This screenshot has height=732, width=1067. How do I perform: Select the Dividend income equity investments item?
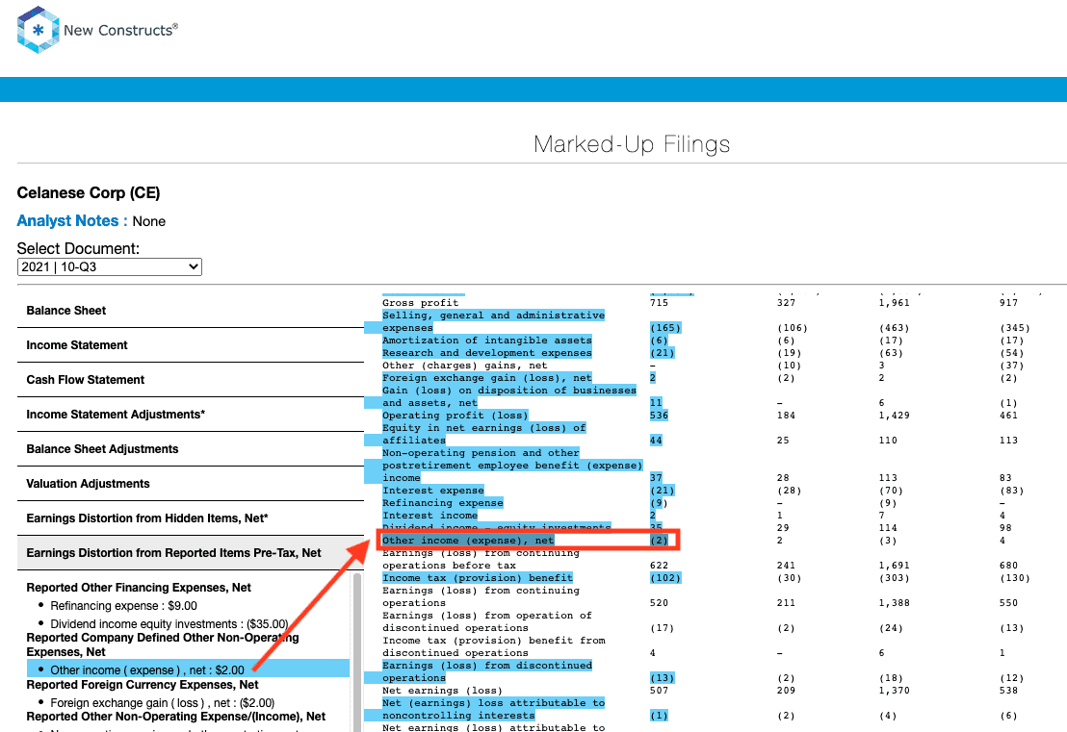point(169,624)
